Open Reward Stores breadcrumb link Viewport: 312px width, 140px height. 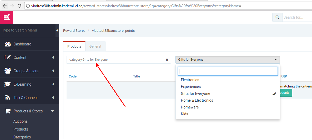(74, 30)
